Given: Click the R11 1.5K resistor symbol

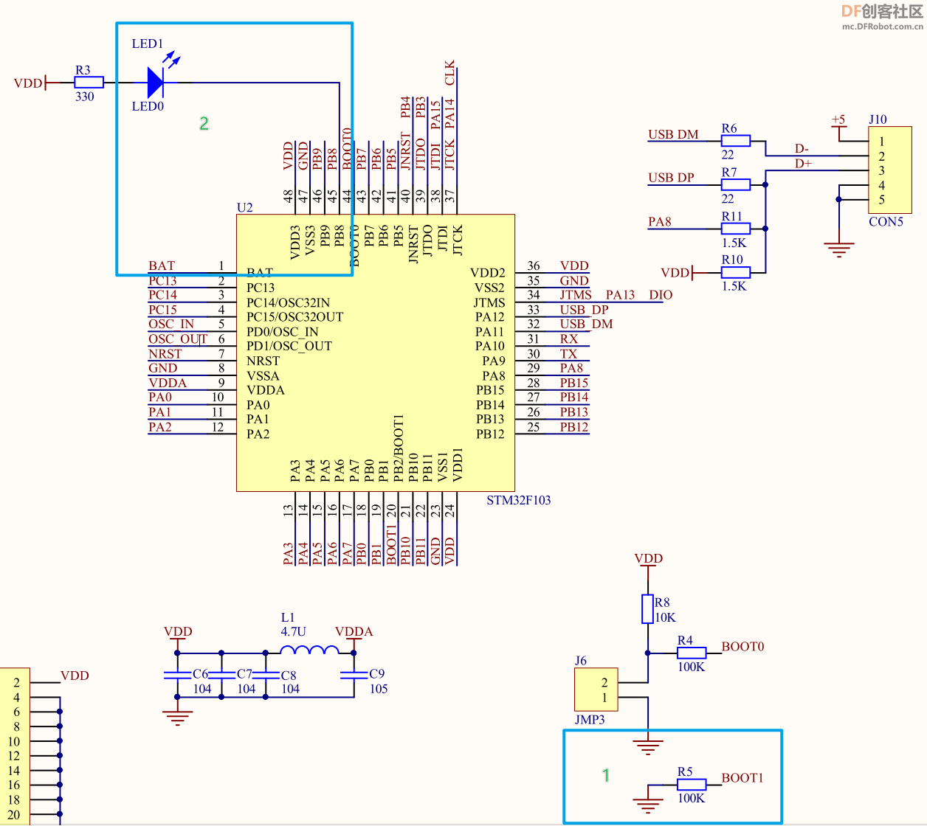Looking at the screenshot, I should pos(735,229).
